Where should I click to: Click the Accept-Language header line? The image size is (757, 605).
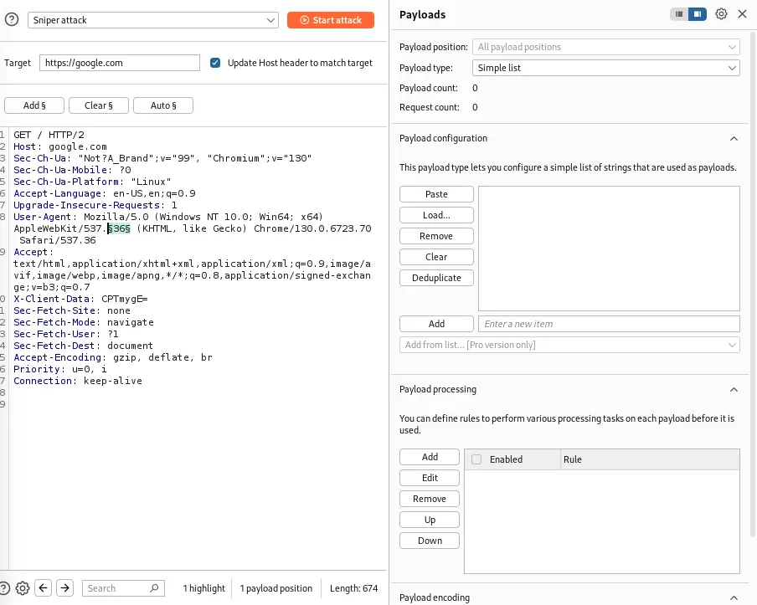105,193
